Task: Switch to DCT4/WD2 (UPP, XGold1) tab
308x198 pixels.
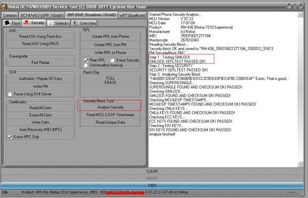Action: tap(42, 15)
